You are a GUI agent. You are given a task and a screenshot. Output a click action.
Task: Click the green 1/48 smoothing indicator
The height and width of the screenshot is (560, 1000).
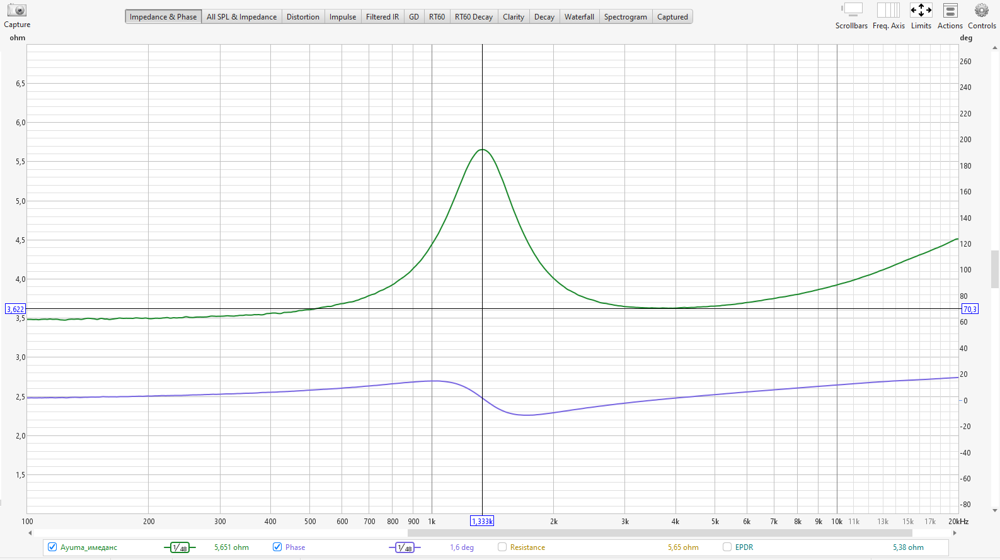click(x=180, y=547)
